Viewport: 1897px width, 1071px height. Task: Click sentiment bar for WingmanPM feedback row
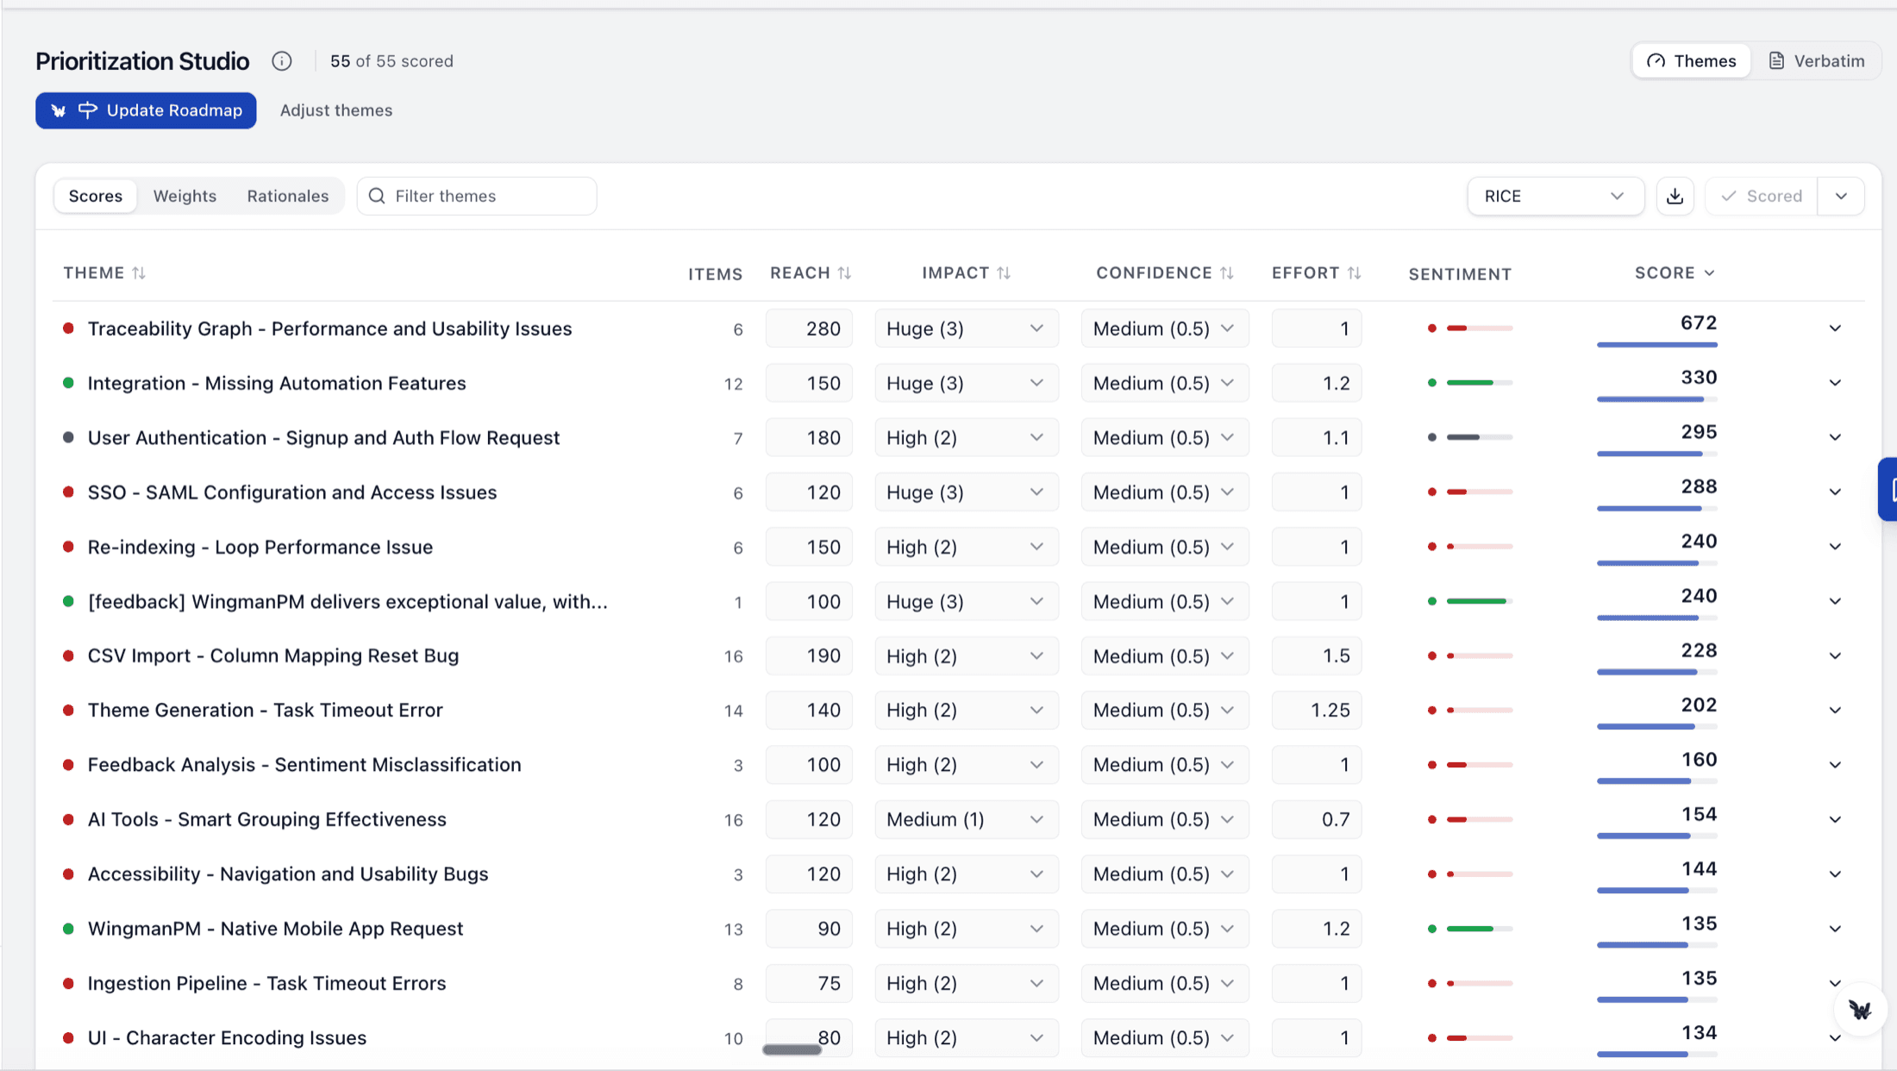point(1479,602)
